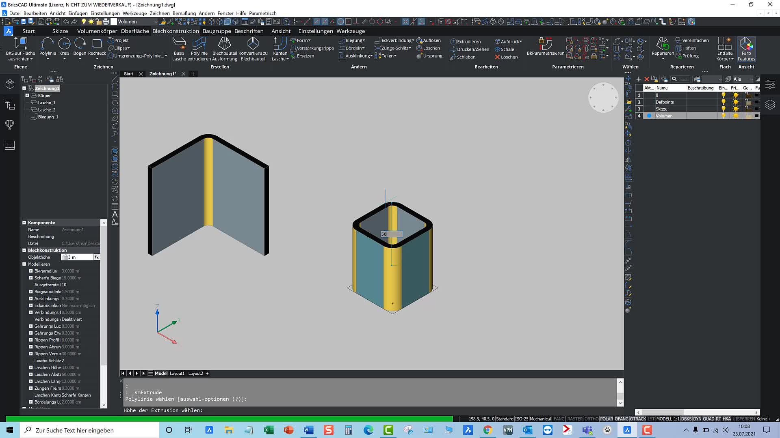
Task: Add new layer with plus icon
Action: coord(639,79)
